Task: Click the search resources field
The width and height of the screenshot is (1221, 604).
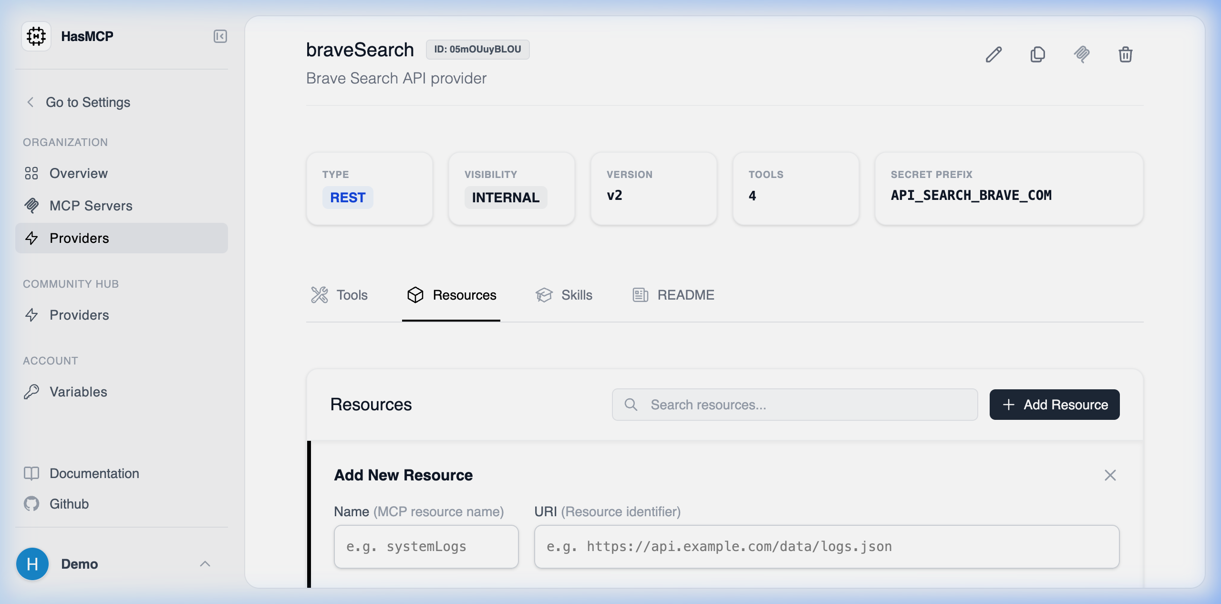Action: [794, 404]
